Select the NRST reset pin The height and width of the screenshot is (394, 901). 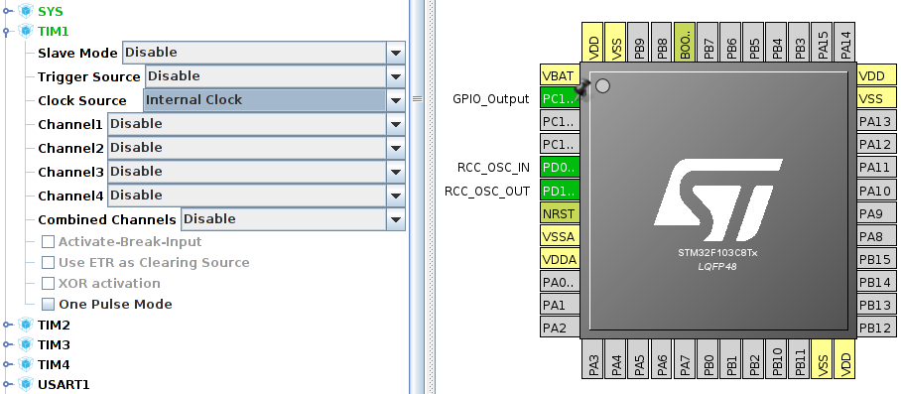(x=560, y=213)
